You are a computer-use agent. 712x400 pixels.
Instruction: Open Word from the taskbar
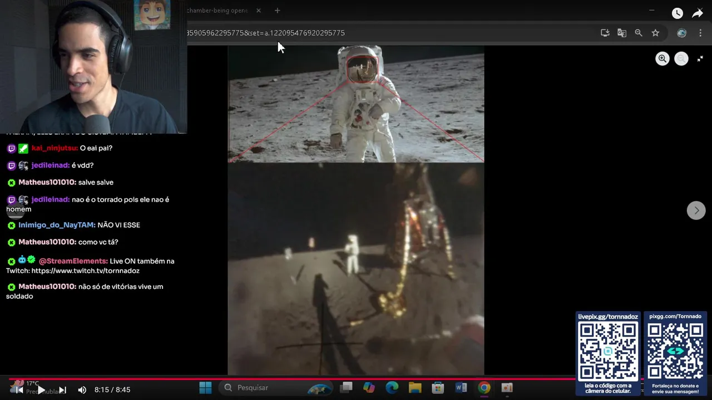tap(461, 388)
